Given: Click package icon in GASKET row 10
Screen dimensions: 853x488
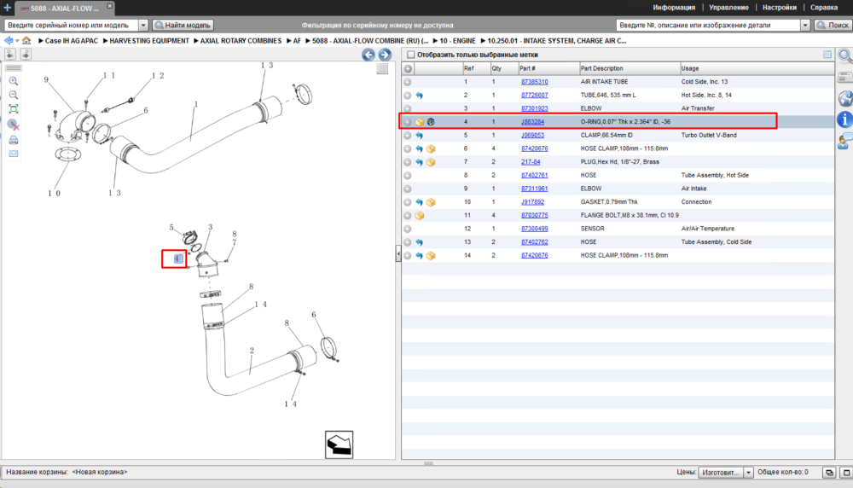Looking at the screenshot, I should pos(431,202).
